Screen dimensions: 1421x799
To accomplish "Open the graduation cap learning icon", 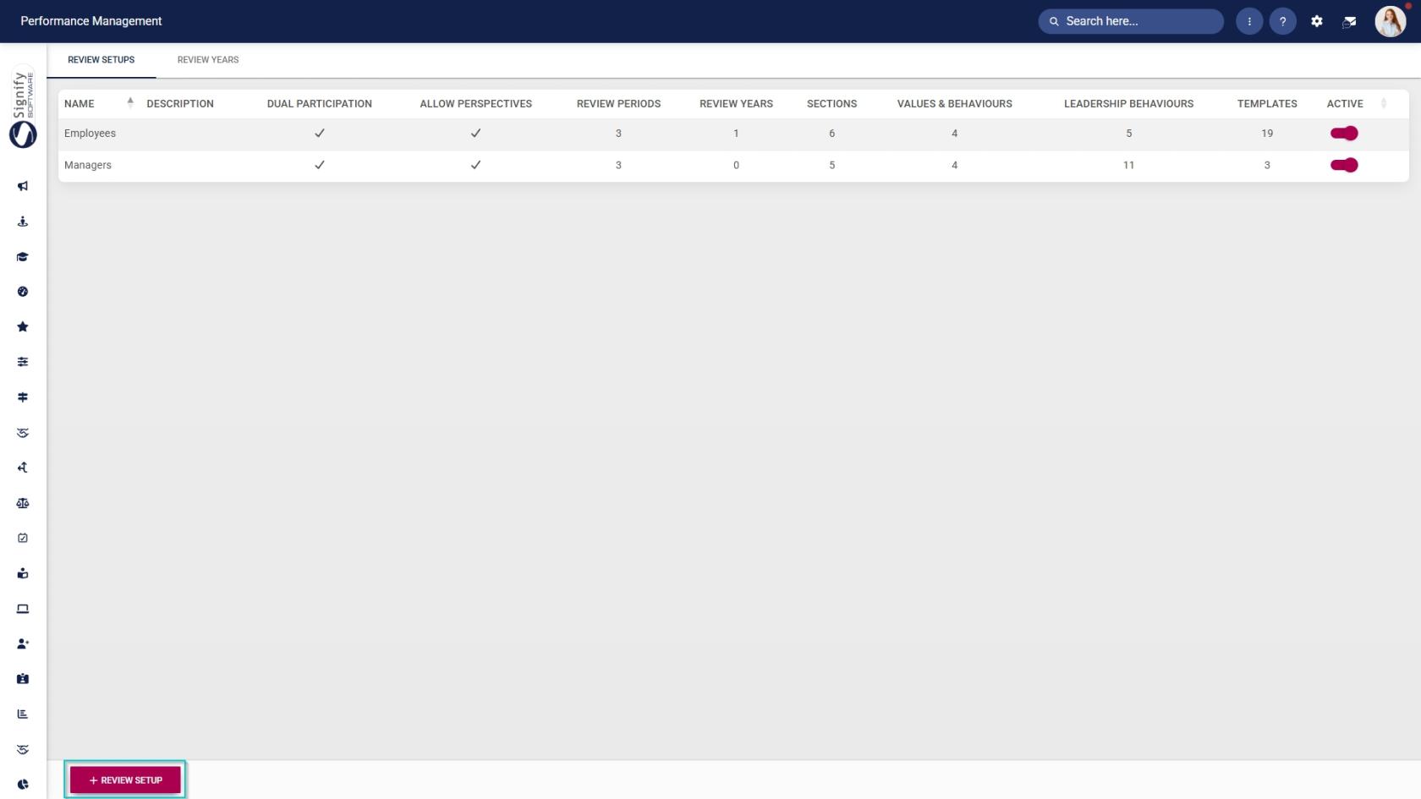I will pos(23,257).
